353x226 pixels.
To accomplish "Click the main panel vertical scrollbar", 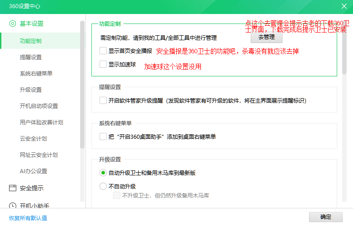I will [344, 48].
